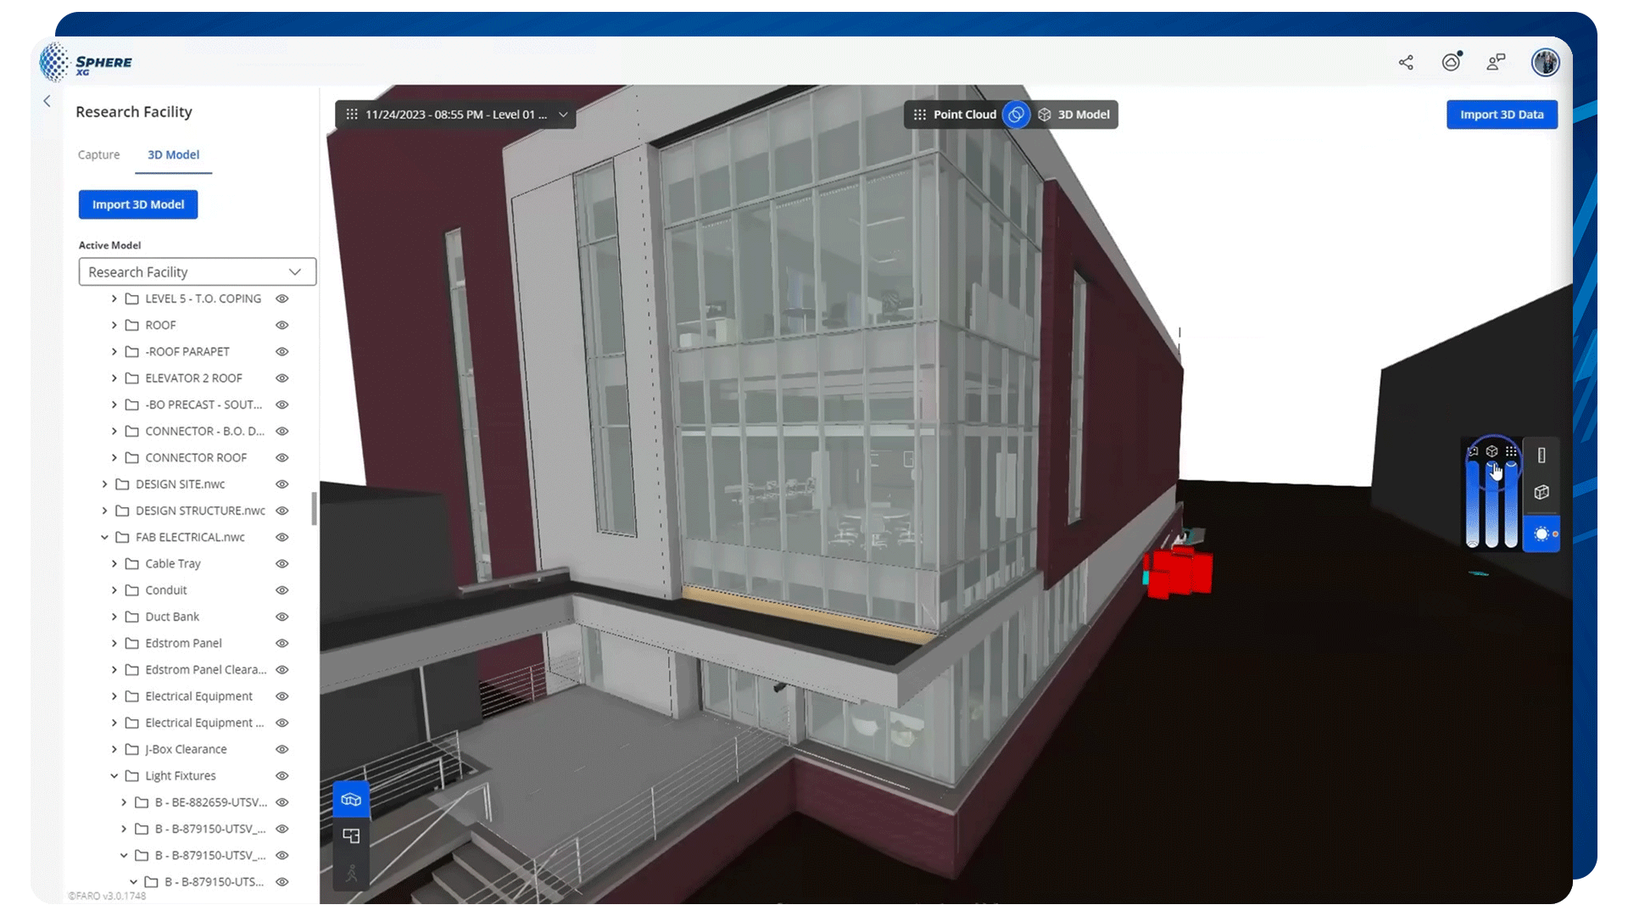Viewport: 1628px width, 916px height.
Task: Select the CONNECTOR - B.O. D... tree item
Action: tap(204, 431)
